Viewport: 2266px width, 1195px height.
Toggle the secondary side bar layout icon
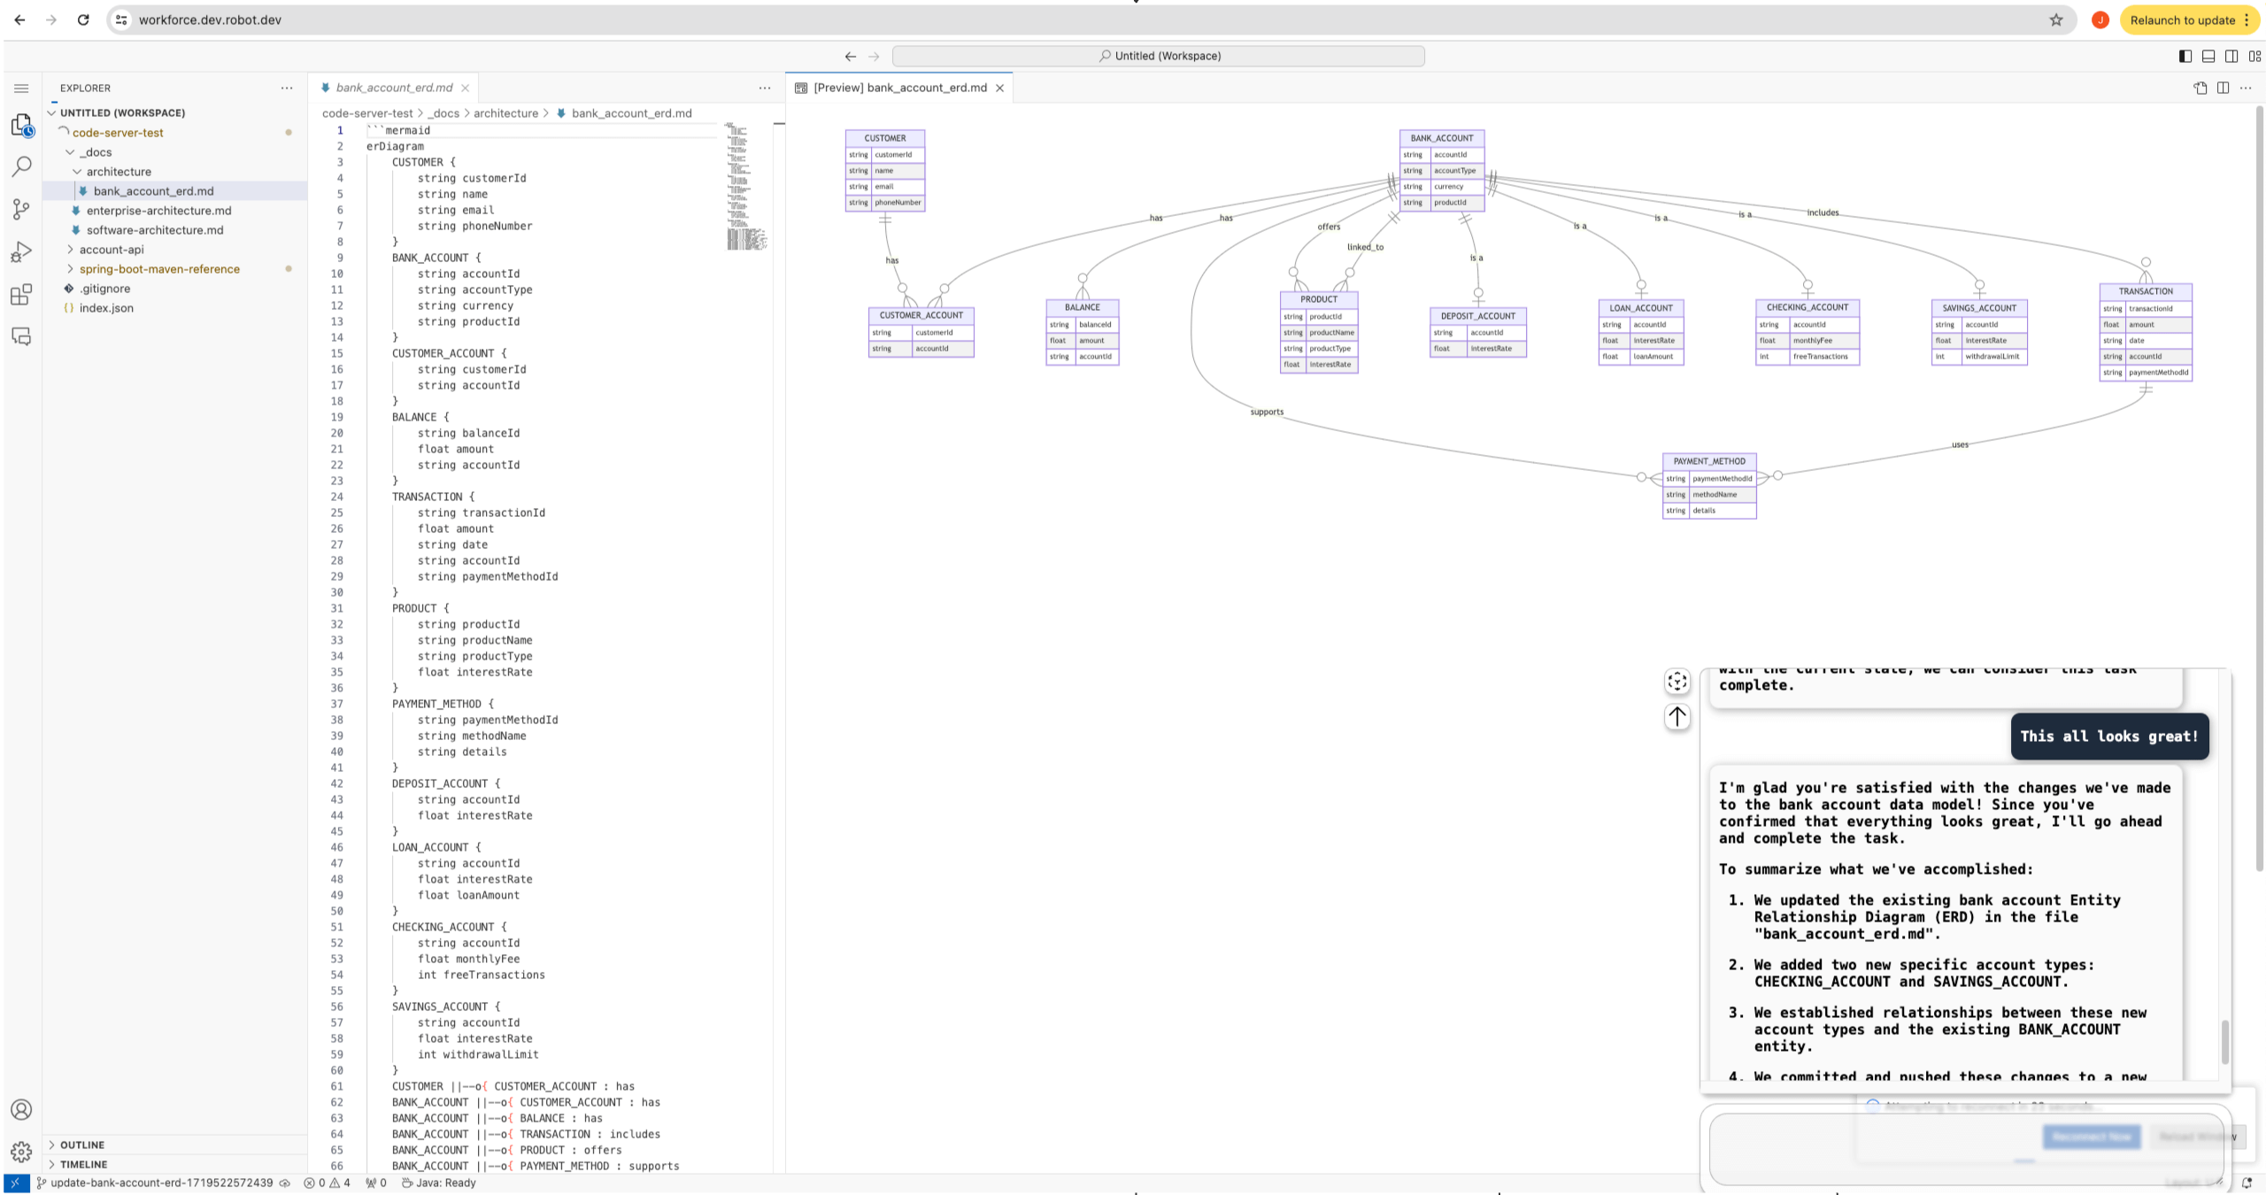[2231, 56]
